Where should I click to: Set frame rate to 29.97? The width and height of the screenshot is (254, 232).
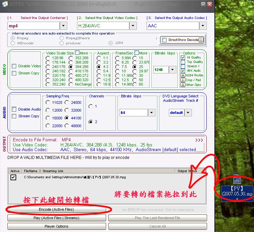tap(135, 71)
